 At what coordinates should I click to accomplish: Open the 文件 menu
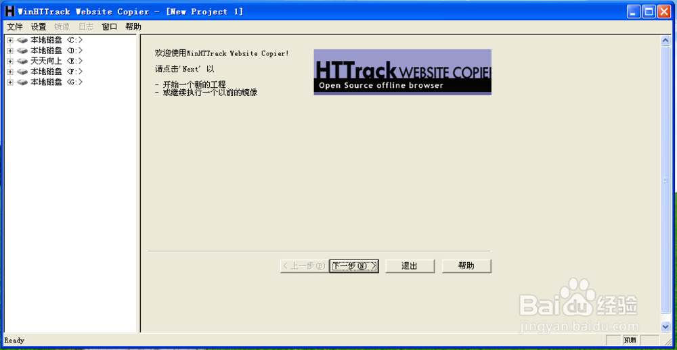[15, 27]
